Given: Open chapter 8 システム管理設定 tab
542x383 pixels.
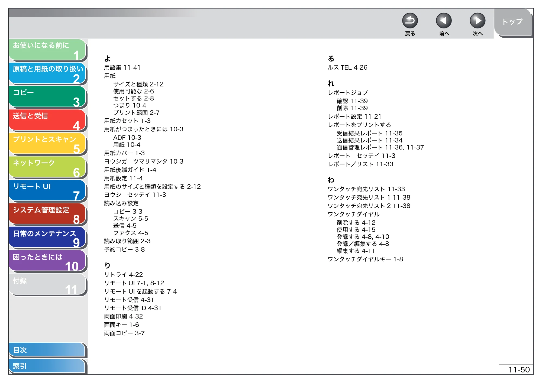Looking at the screenshot, I should 47,214.
